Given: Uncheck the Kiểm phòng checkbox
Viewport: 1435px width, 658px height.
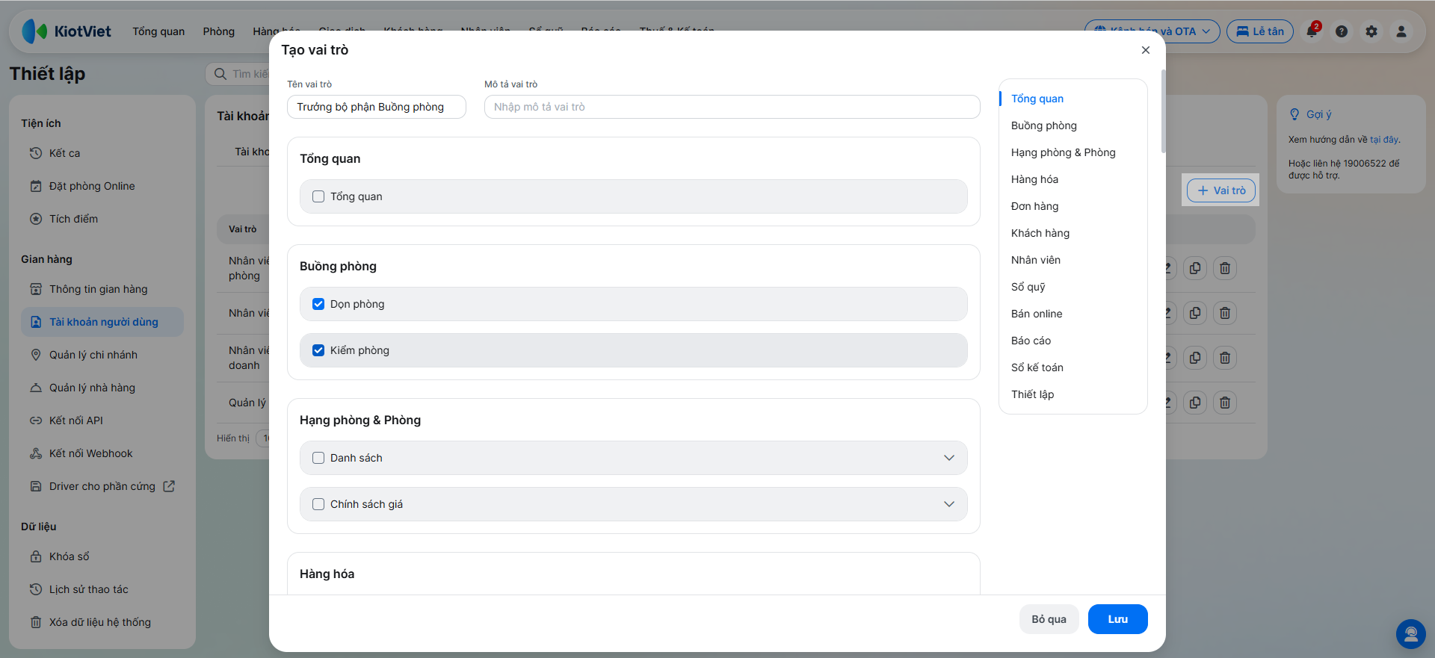Looking at the screenshot, I should [318, 350].
